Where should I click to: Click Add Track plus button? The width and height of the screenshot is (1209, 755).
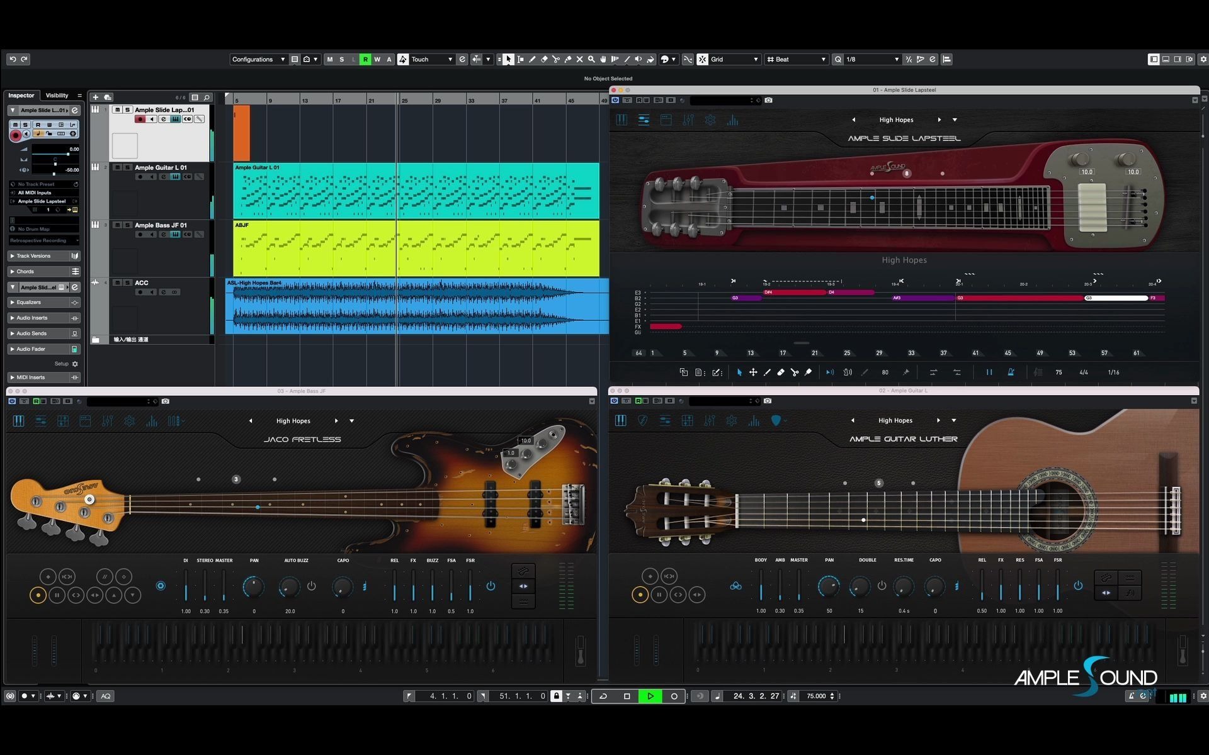(95, 97)
